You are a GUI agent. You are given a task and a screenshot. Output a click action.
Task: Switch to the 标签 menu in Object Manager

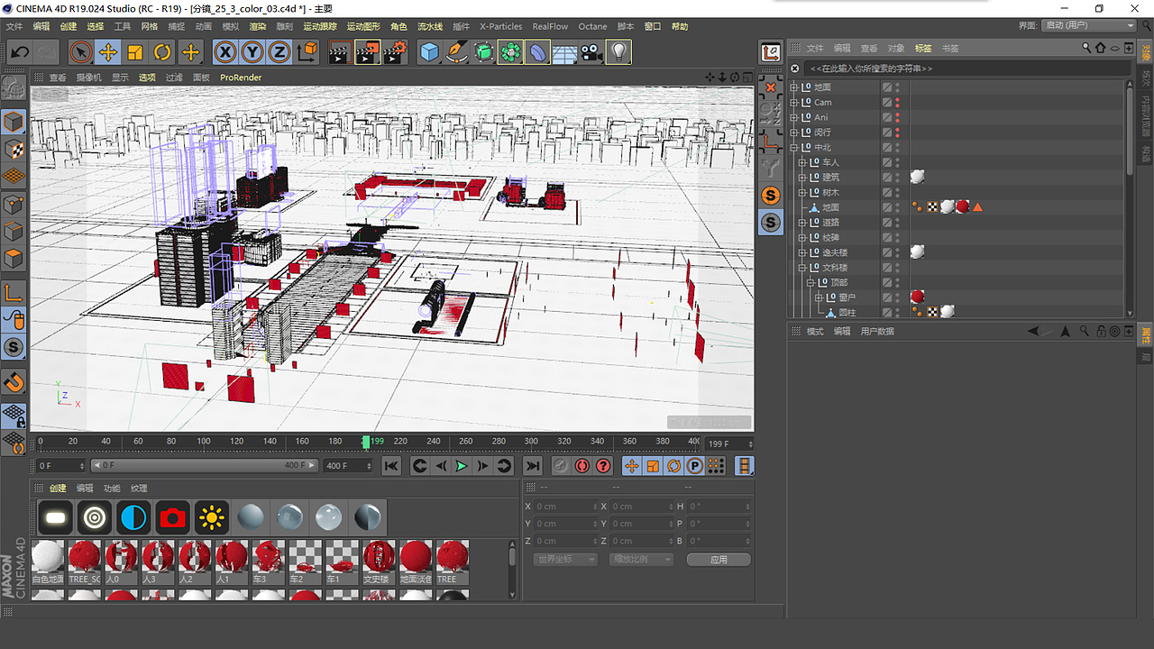pos(923,49)
